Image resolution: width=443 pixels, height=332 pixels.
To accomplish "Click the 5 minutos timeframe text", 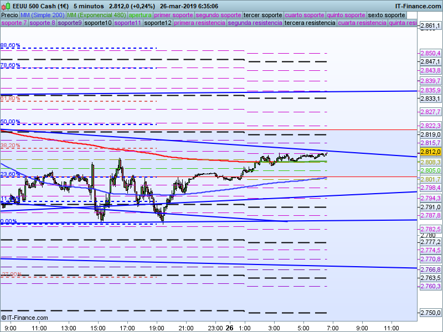I will [x=89, y=6].
